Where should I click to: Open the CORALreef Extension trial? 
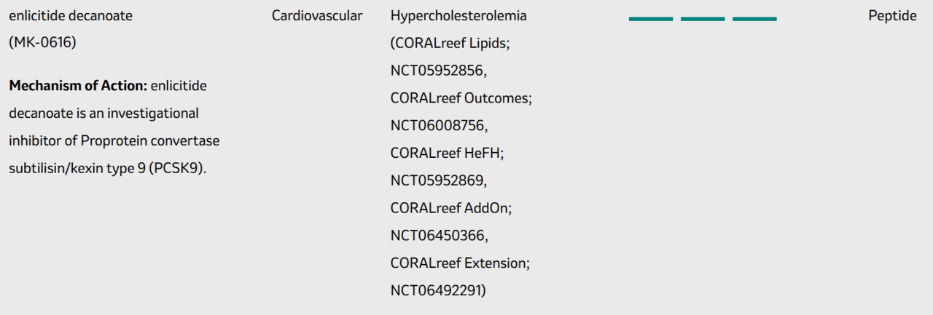(460, 263)
